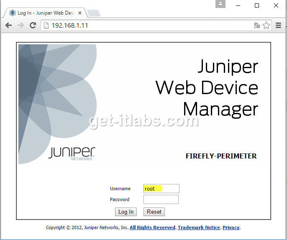Image resolution: width=287 pixels, height=240 pixels.
Task: Click the page info icon beside URL
Action: point(46,26)
